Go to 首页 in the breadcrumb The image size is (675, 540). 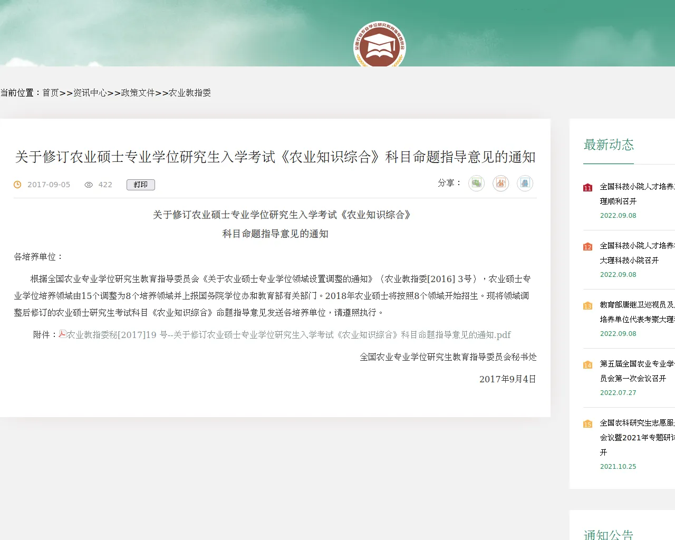click(51, 93)
